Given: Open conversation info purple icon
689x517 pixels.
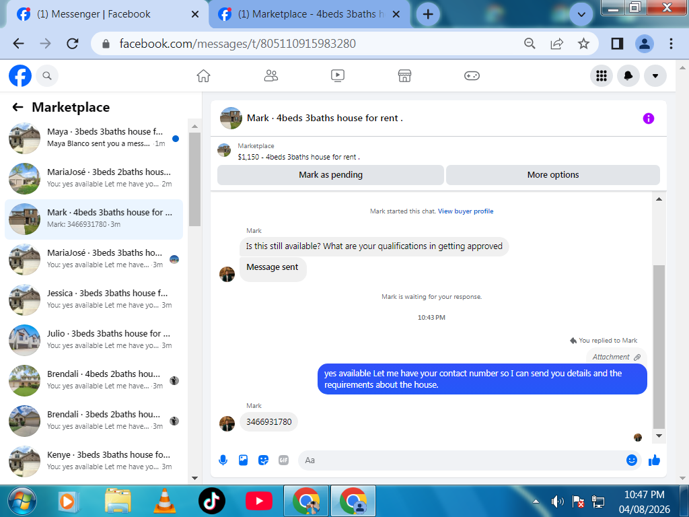Looking at the screenshot, I should tap(648, 118).
